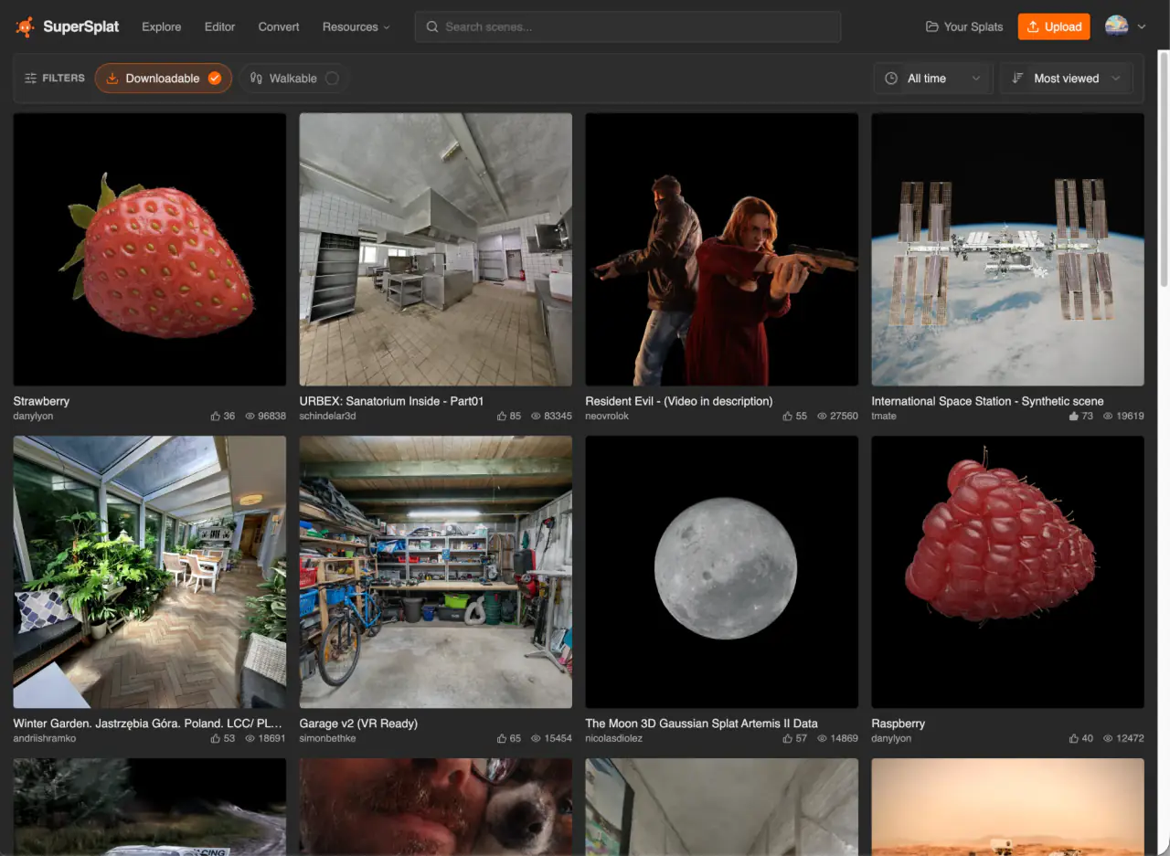
Task: Click the filters sliders icon
Action: (x=31, y=79)
